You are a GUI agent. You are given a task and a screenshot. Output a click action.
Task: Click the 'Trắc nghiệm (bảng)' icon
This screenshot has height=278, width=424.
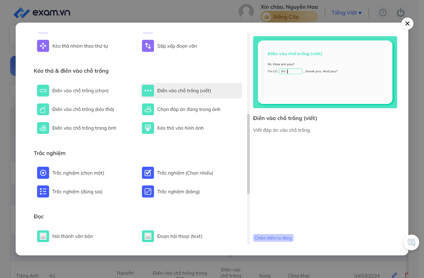coord(148,191)
